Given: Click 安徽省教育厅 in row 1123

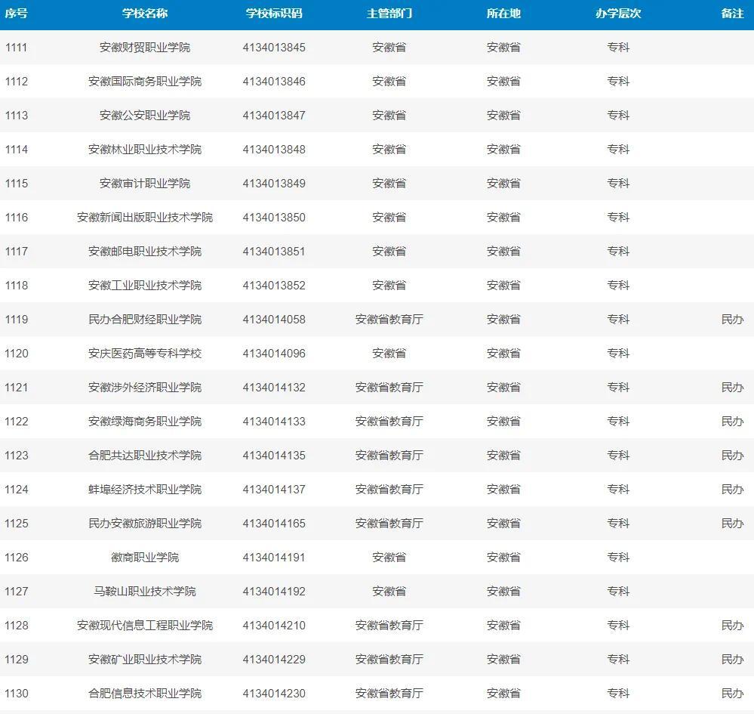Looking at the screenshot, I should tap(389, 456).
